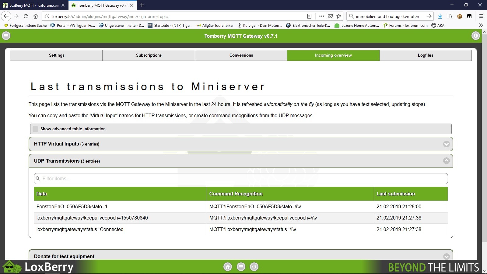Image resolution: width=487 pixels, height=274 pixels.
Task: Save page to Pocket icon
Action: (330, 16)
